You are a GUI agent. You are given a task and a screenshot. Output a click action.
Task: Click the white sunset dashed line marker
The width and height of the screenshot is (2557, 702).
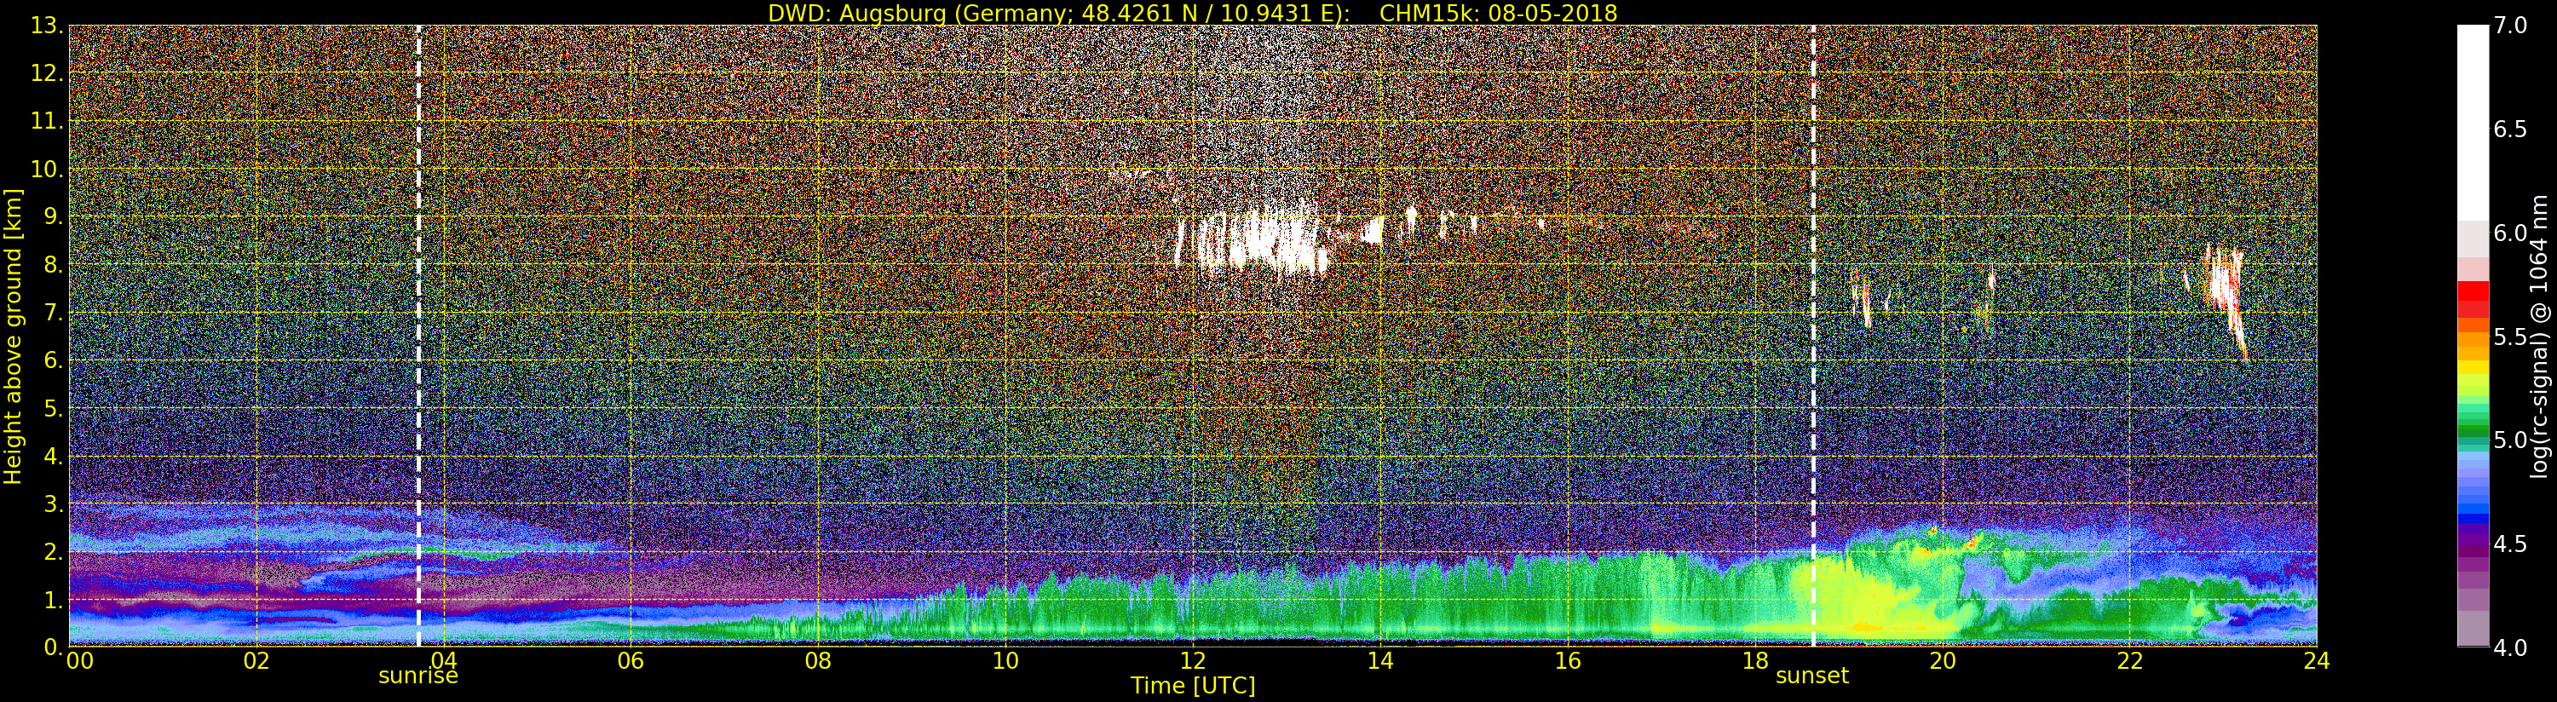(x=1813, y=336)
